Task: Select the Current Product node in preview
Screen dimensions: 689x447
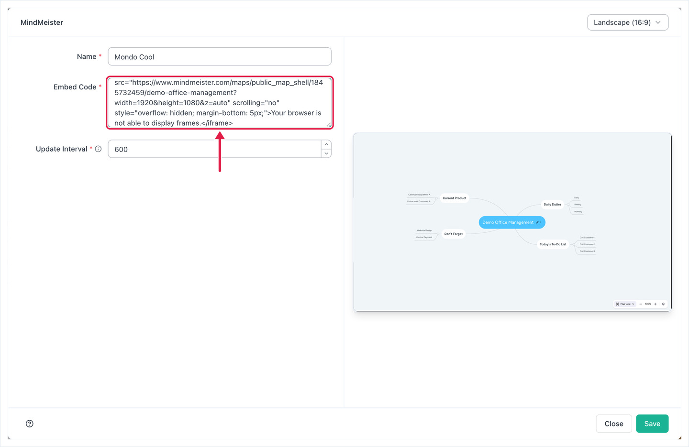Action: point(454,198)
